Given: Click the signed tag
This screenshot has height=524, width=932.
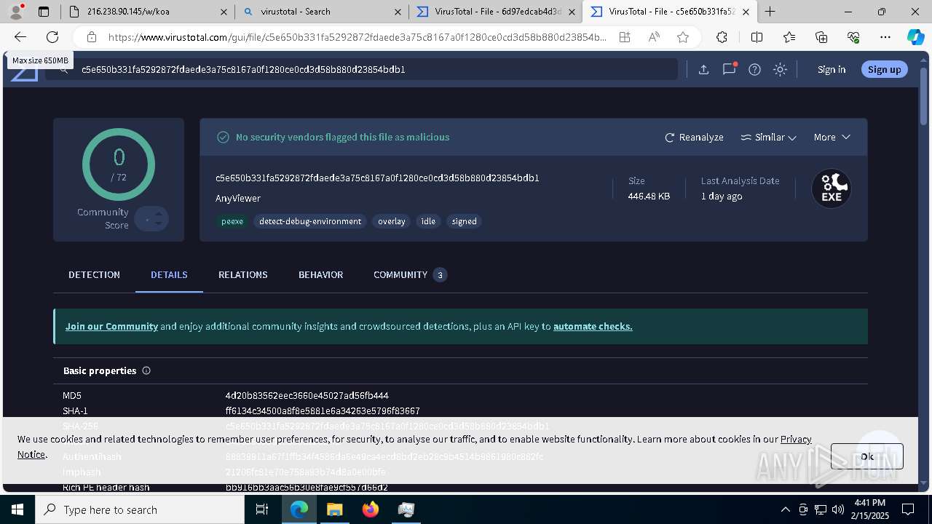Looking at the screenshot, I should [x=464, y=221].
